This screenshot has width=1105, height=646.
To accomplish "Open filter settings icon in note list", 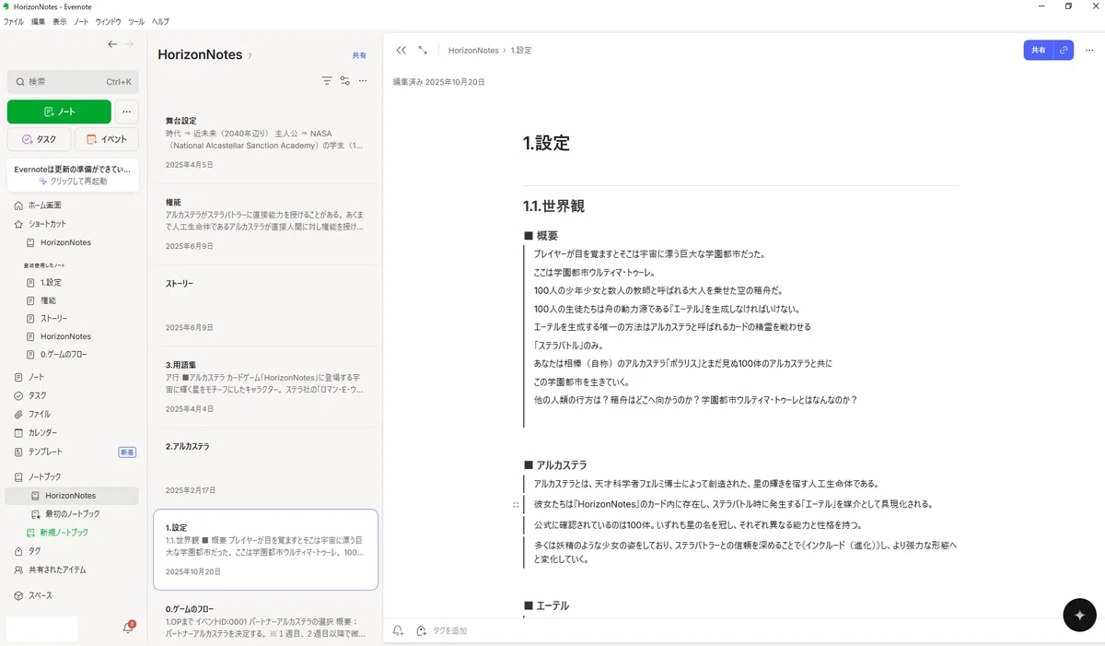I will tap(345, 81).
